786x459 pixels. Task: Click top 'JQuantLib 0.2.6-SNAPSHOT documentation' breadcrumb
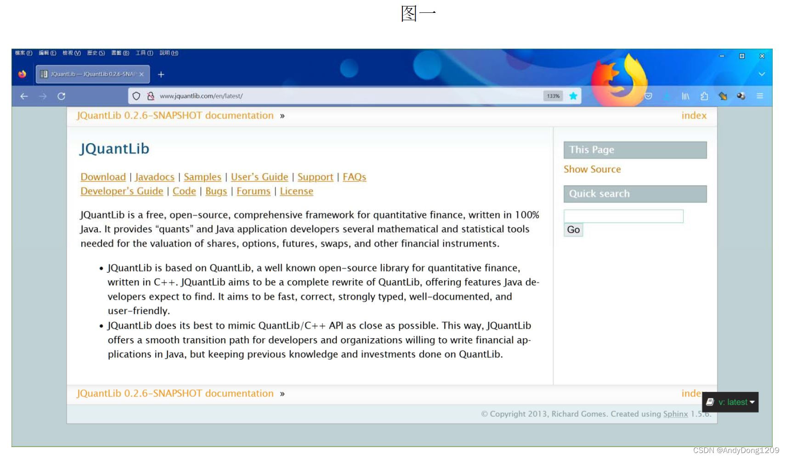pyautogui.click(x=175, y=116)
